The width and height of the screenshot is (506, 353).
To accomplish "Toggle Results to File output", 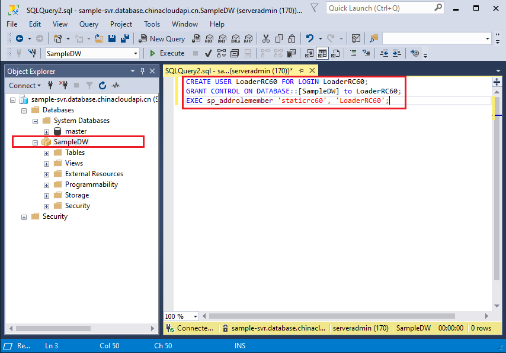I will pos(335,53).
